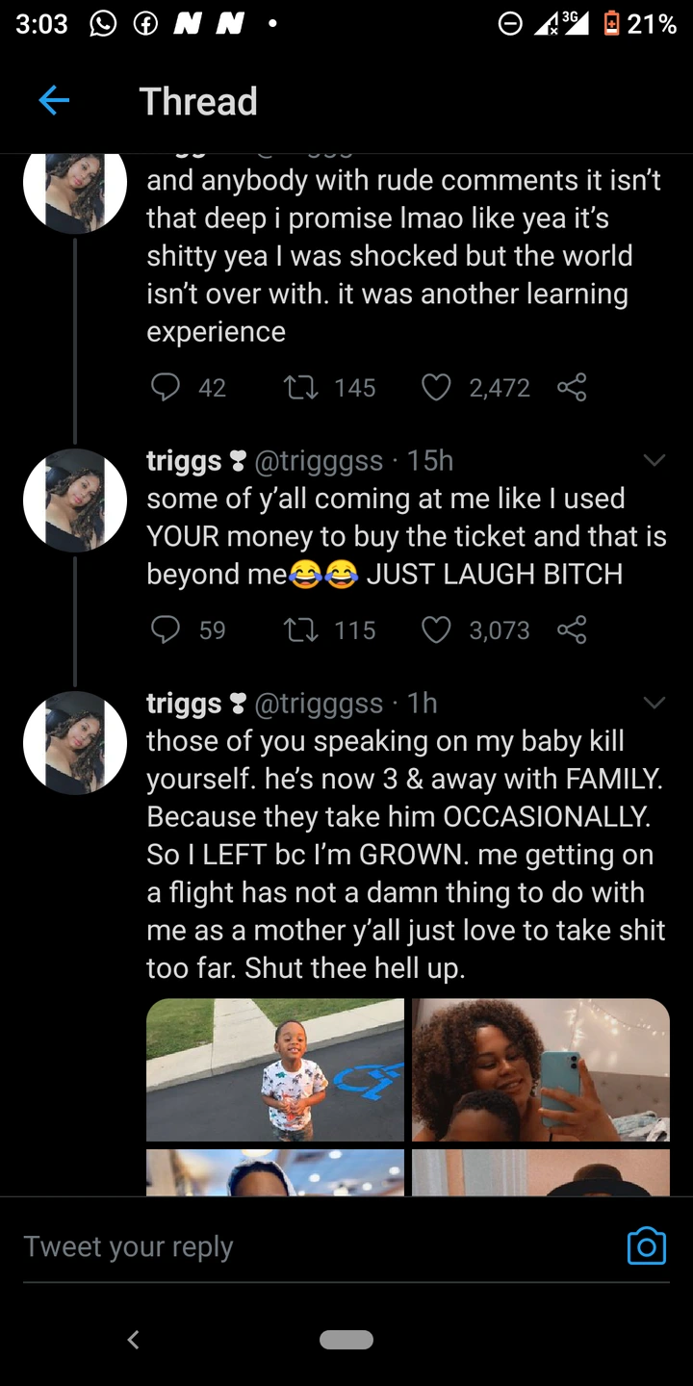The image size is (693, 1386).
Task: Open triggs profile name on 1h tweet
Action: click(184, 704)
